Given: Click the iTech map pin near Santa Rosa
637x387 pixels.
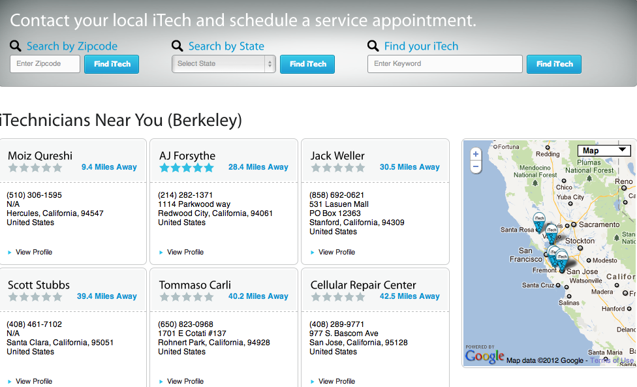Looking at the screenshot, I should point(538,222).
